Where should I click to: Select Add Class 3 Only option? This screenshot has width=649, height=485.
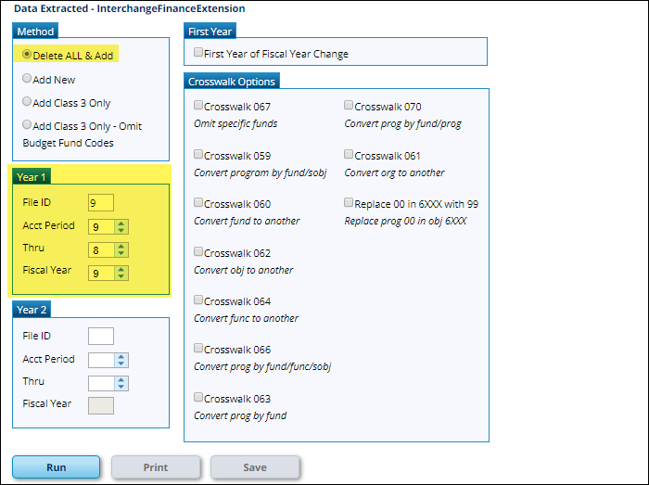28,102
